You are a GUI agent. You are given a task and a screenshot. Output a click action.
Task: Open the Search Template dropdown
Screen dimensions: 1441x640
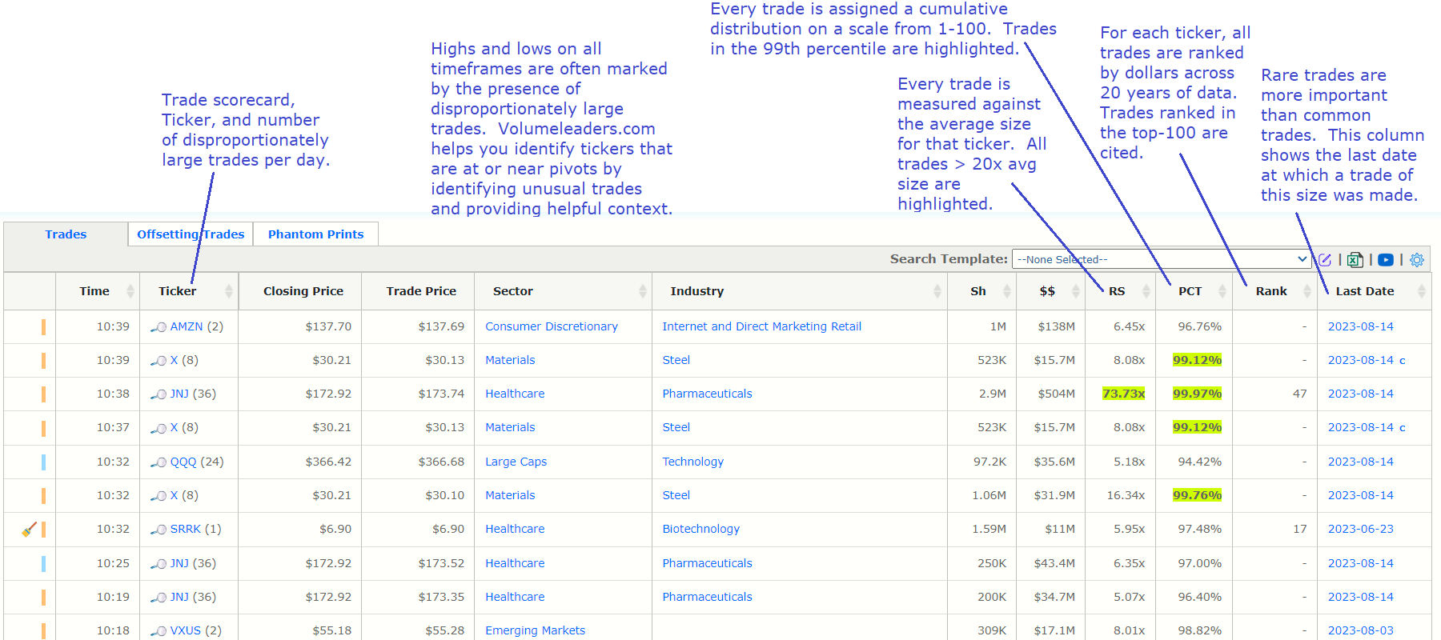1162,259
